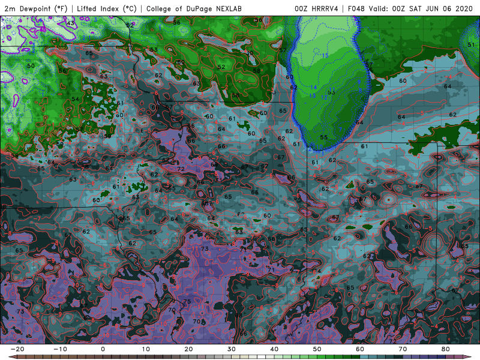Click the '69' dewpoint value on the map

coord(214,164)
